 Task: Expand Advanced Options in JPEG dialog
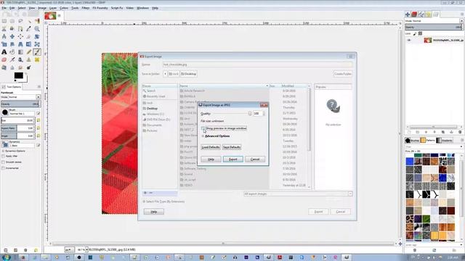pos(203,136)
